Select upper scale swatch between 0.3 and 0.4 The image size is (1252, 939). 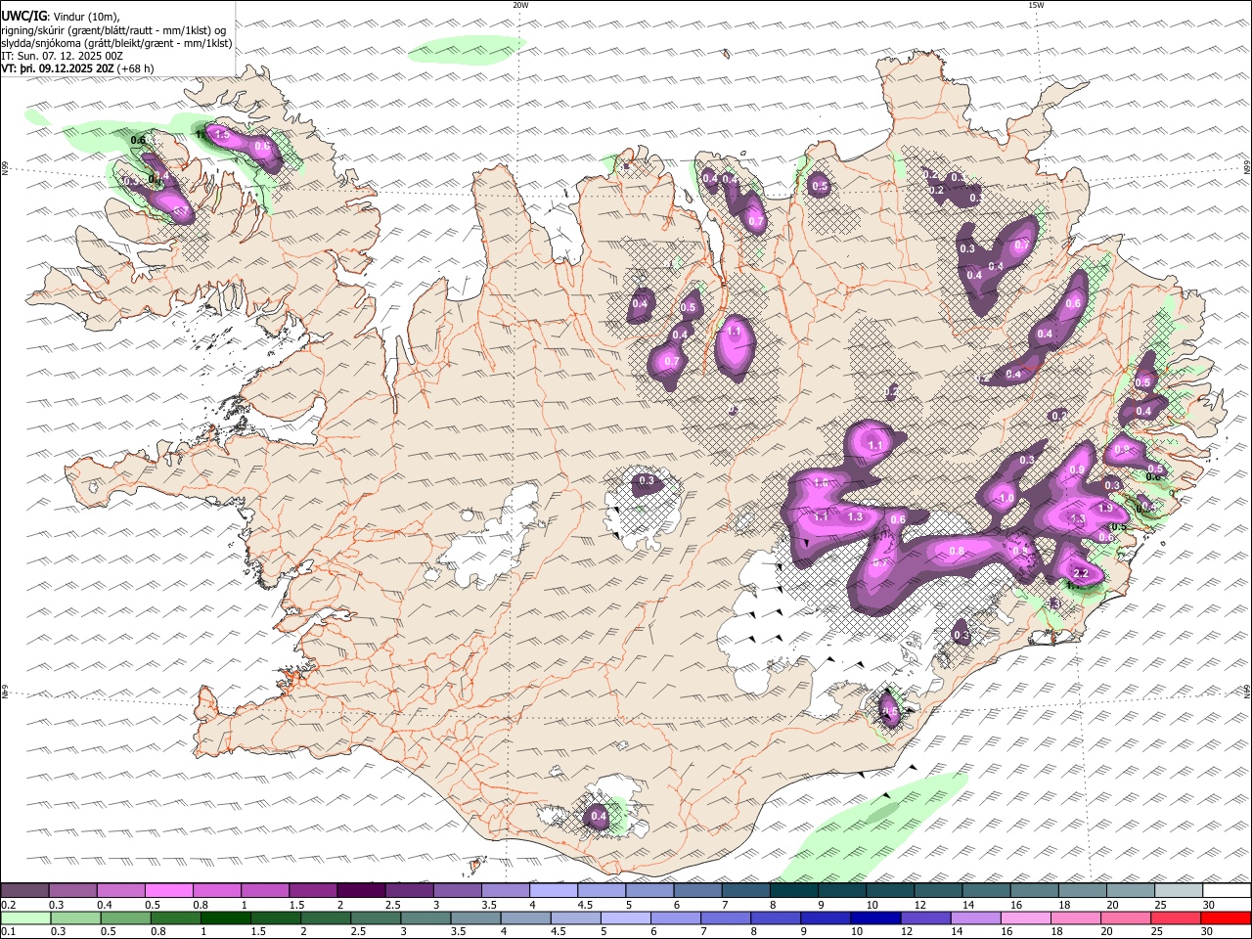click(72, 891)
